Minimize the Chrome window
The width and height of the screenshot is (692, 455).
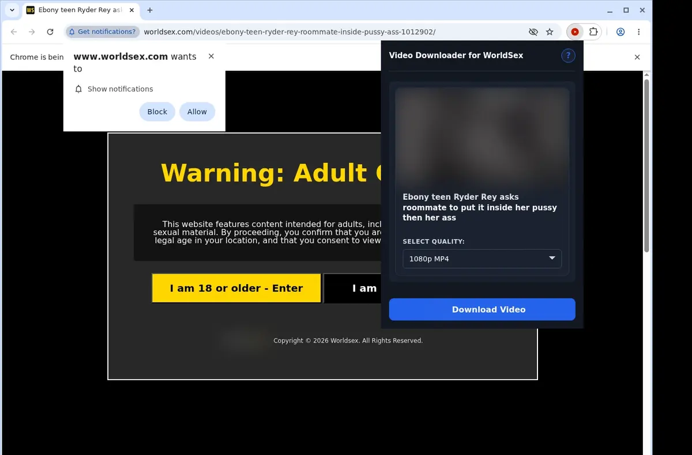coord(610,10)
